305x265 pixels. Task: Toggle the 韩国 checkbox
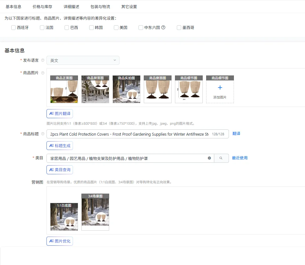coord(91,28)
